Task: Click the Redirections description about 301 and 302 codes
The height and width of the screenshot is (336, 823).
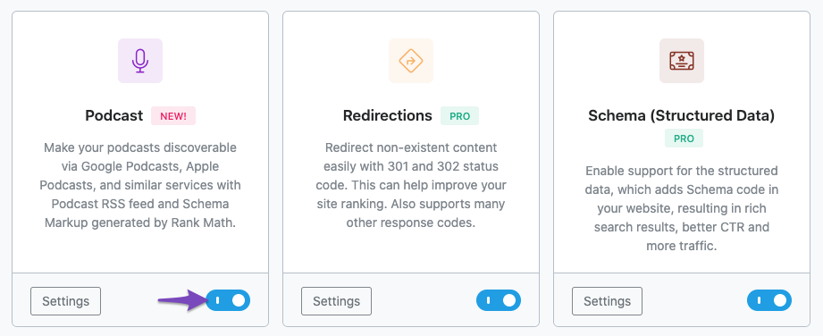Action: (x=411, y=185)
